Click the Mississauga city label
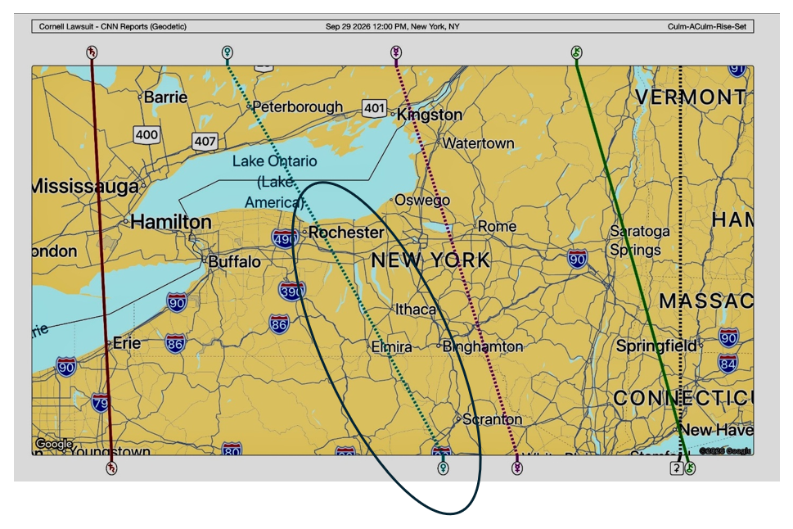This screenshot has height=529, width=793. coord(85,186)
